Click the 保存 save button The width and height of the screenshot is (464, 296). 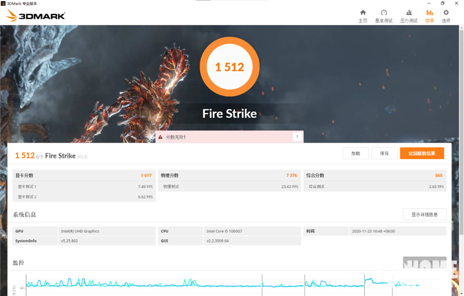click(385, 154)
